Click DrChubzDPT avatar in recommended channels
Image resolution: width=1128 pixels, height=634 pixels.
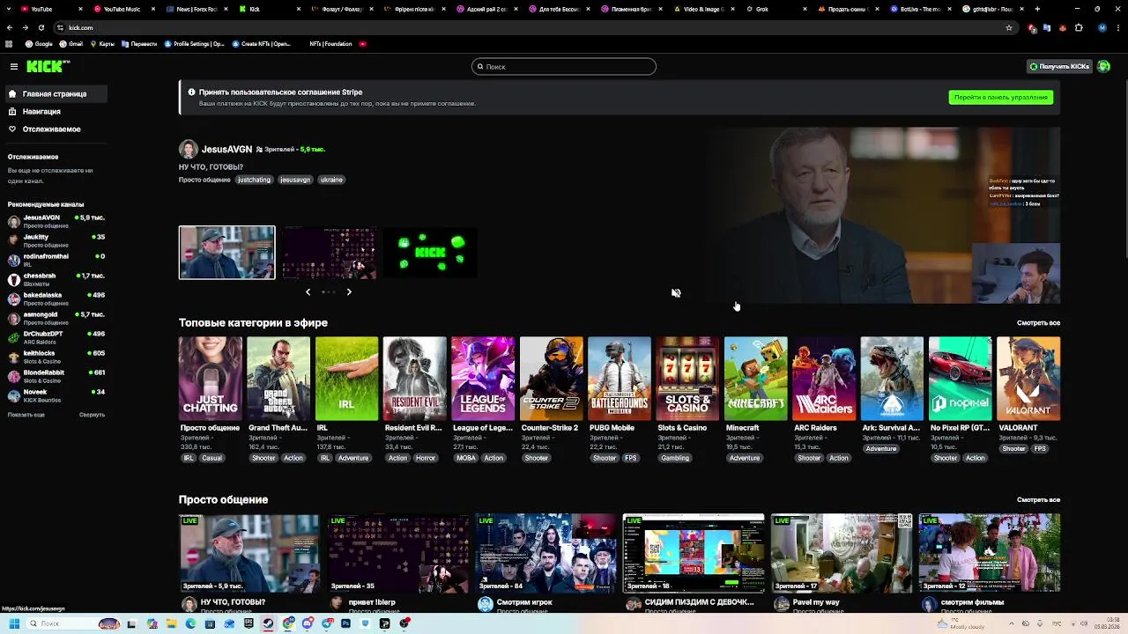13,337
